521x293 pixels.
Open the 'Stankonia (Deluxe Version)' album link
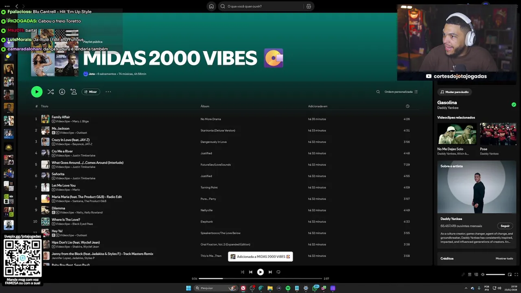click(218, 131)
